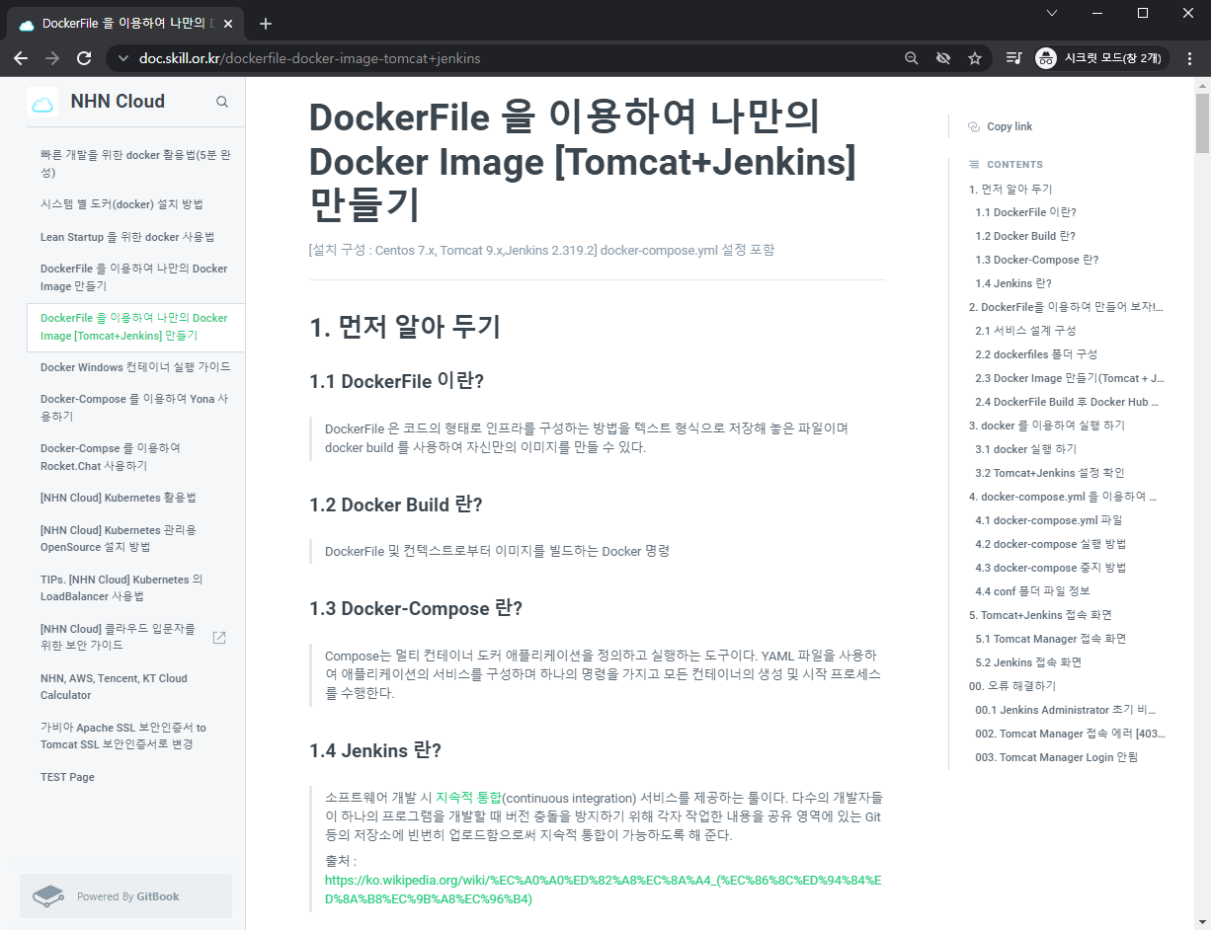Jump to '00. 오류 해결하기' in contents
Screen dimensions: 1211x930
1012,686
